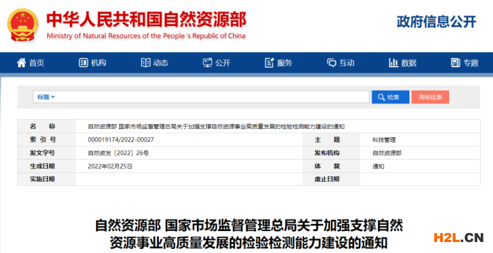Click the 废止日期 label cell

click(331, 179)
